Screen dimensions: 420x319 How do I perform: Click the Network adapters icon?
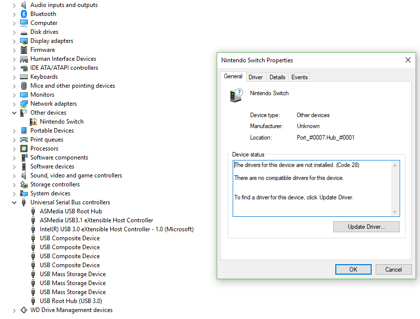click(x=24, y=104)
